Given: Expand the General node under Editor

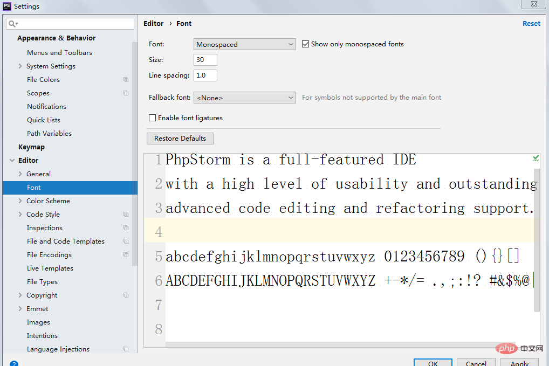Looking at the screenshot, I should coord(20,174).
